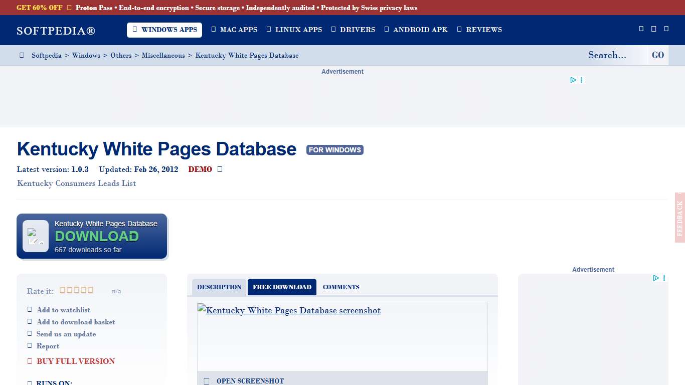The height and width of the screenshot is (385, 685).
Task: Click the home icon in the breadcrumb bar
Action: (21, 55)
